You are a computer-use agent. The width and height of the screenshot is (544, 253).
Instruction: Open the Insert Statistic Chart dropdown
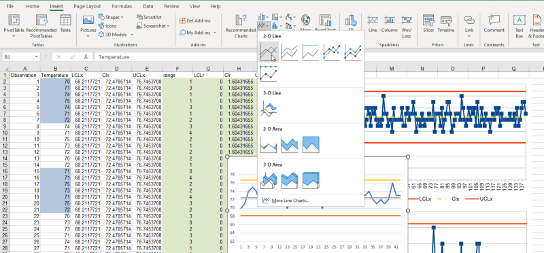(x=276, y=25)
